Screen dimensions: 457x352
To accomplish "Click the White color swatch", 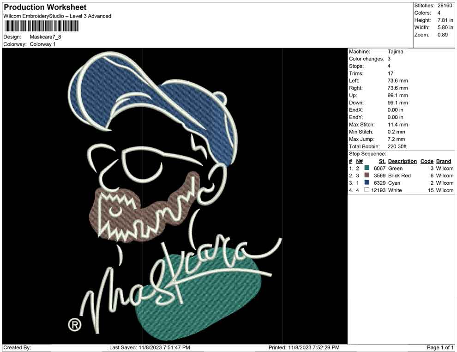I will click(367, 190).
